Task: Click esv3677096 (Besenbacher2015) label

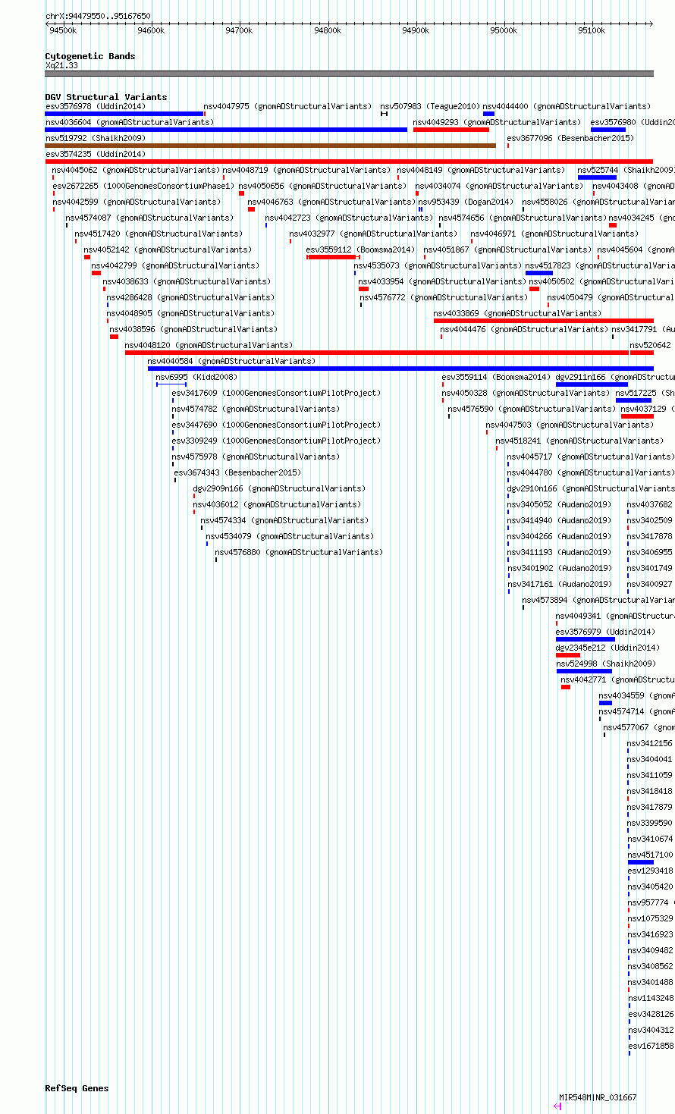Action: point(570,138)
